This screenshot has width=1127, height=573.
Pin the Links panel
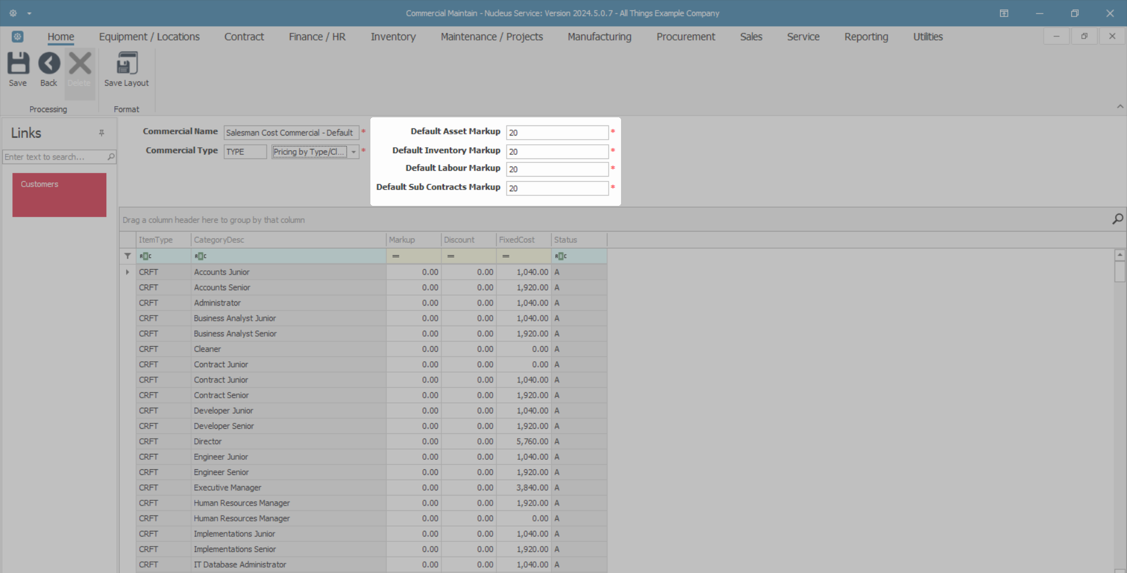point(102,133)
